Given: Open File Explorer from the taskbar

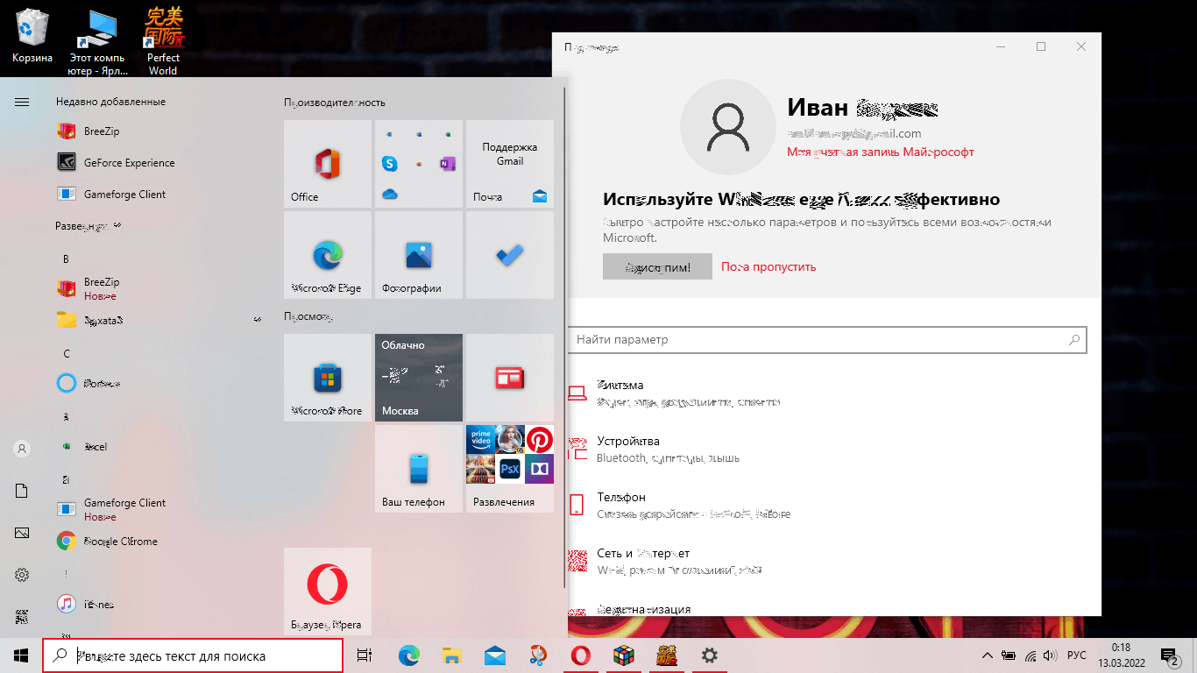Looking at the screenshot, I should coord(451,655).
